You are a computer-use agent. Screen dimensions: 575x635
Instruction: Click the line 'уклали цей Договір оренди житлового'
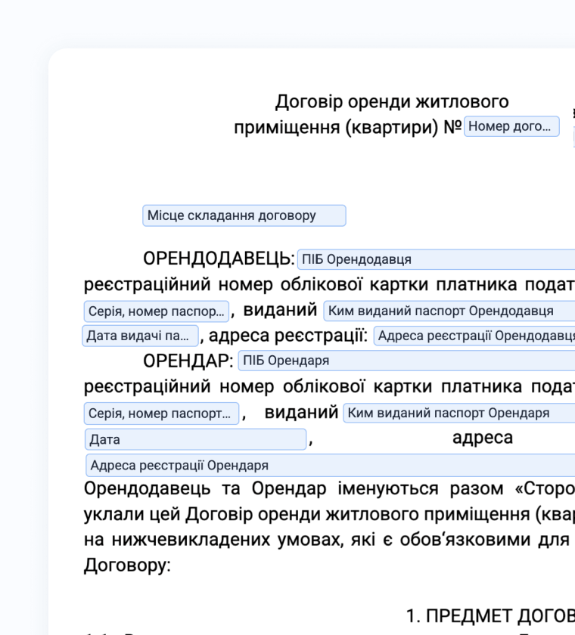[329, 514]
